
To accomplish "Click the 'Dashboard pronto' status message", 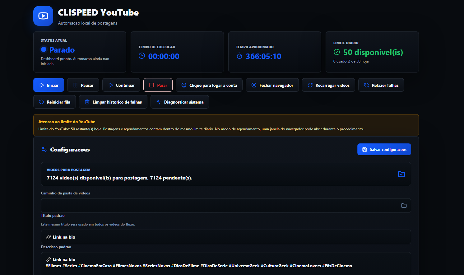I will pos(75,61).
